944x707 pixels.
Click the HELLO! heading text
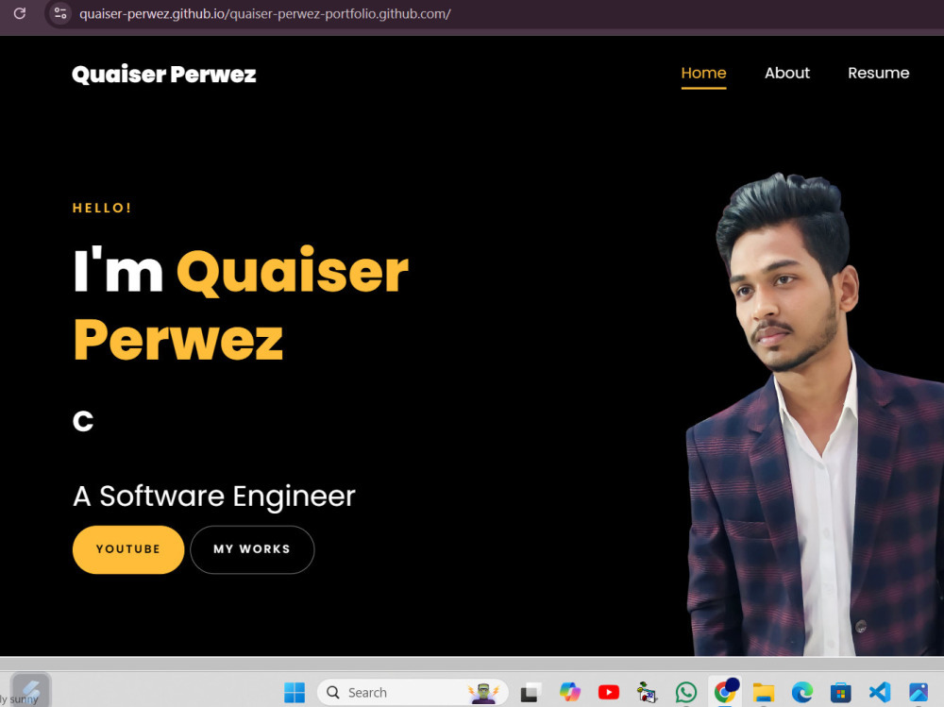tap(102, 208)
